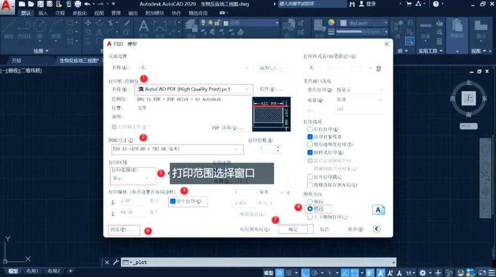This screenshot has width=496, height=277.
Task: Toggle ortho mode icon in status bar
Action: point(305,273)
